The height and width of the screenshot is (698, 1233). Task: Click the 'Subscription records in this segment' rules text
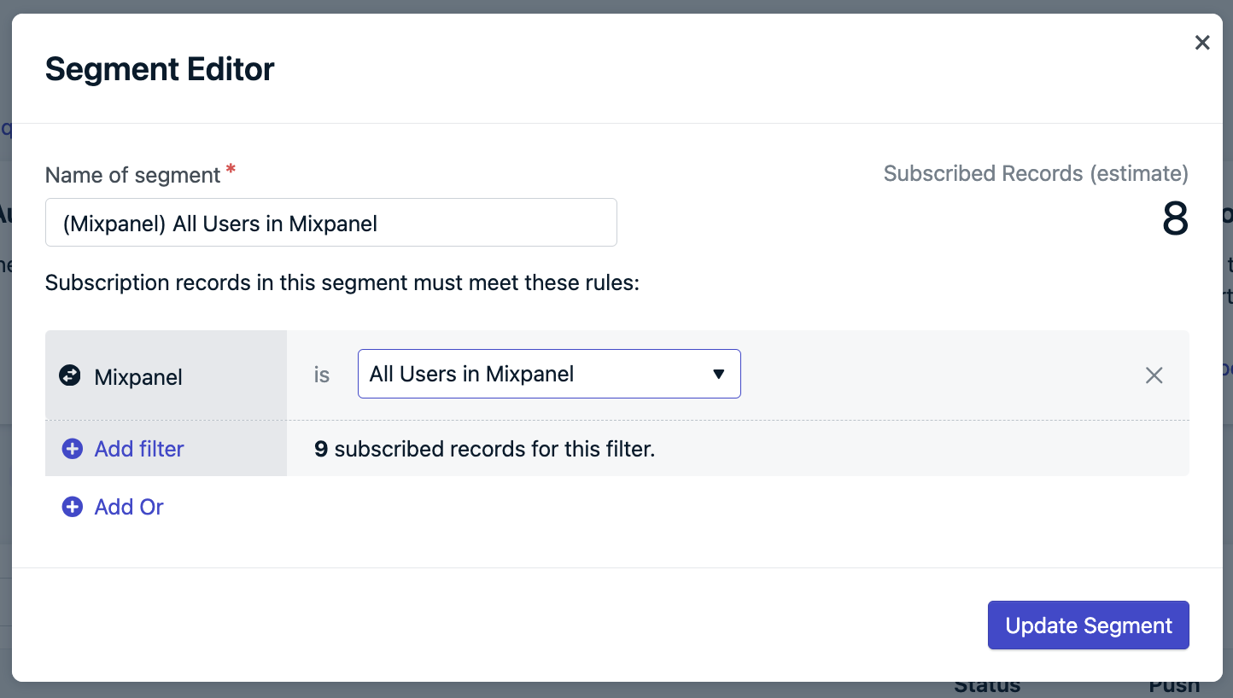[342, 282]
